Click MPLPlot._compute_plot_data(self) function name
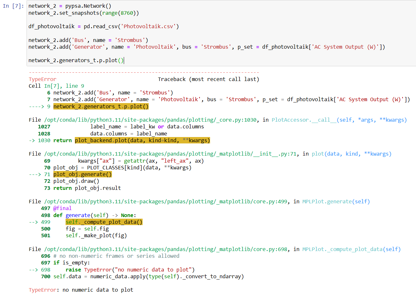The image size is (416, 300). (x=351, y=249)
